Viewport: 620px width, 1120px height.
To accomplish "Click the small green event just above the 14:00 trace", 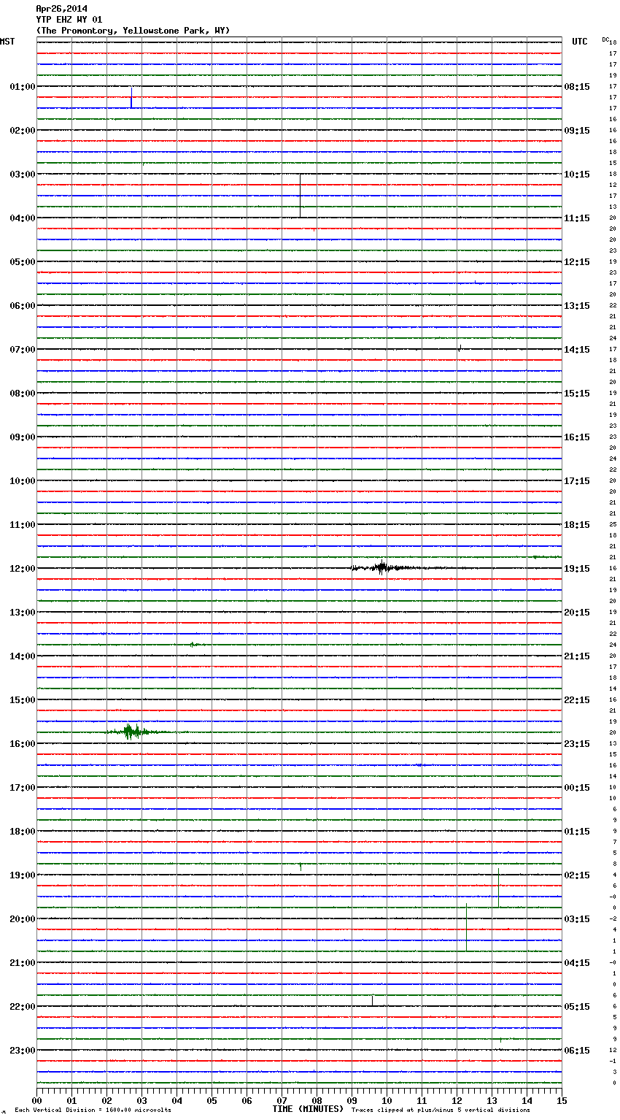I will [192, 644].
